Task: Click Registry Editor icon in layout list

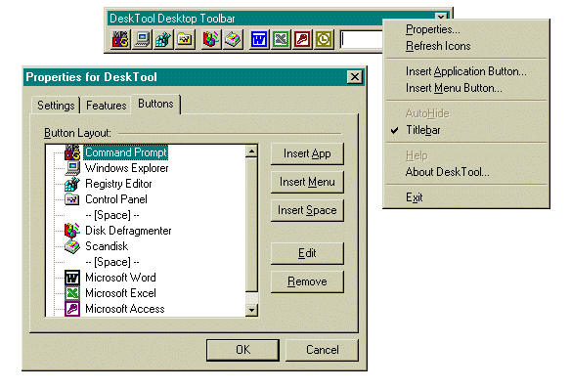Action: point(72,184)
